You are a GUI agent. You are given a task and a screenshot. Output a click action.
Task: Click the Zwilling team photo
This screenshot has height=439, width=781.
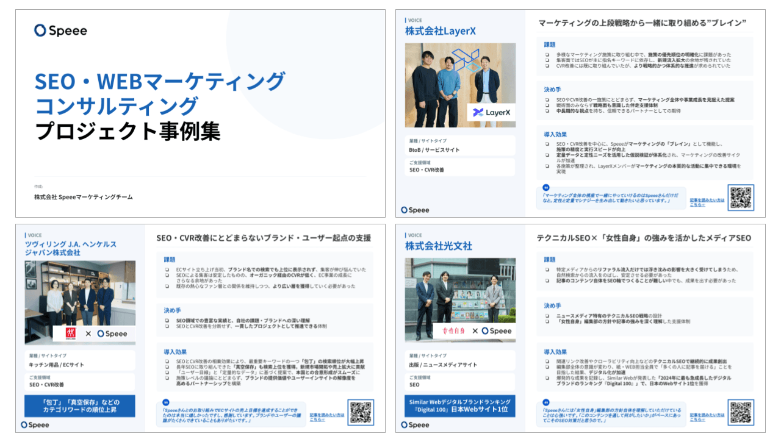pyautogui.click(x=80, y=303)
